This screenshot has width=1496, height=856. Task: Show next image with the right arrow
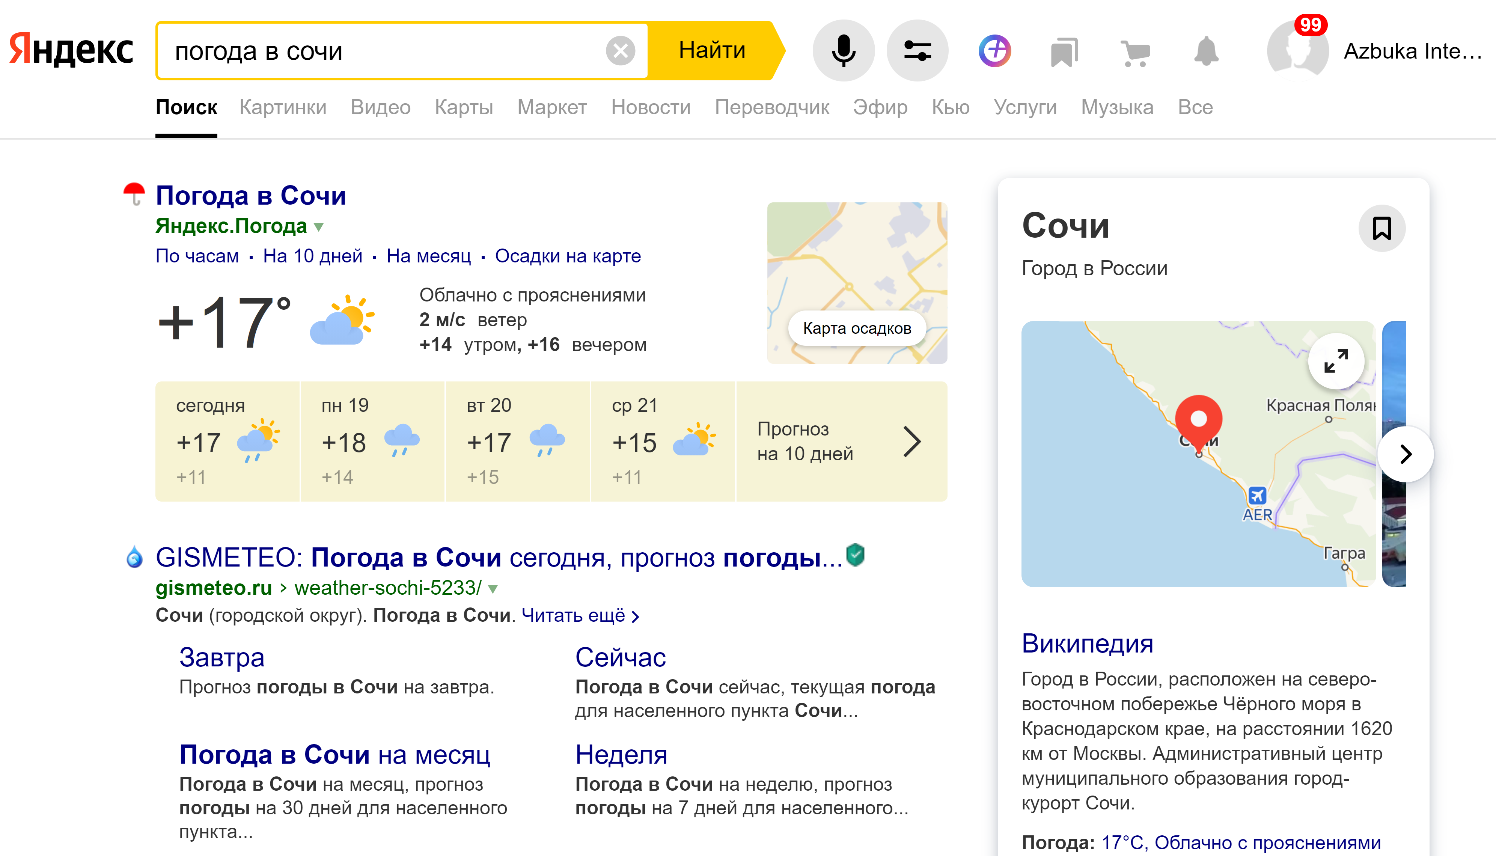[1406, 454]
